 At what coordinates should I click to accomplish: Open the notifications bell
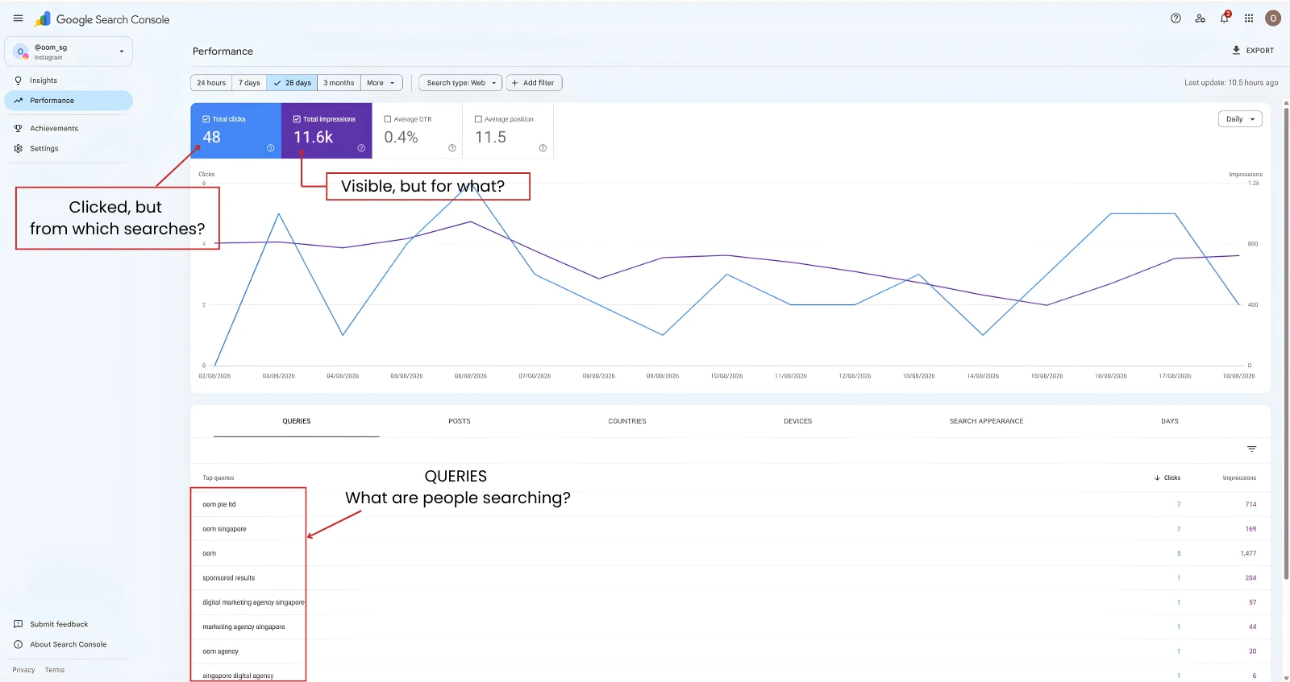click(1224, 18)
